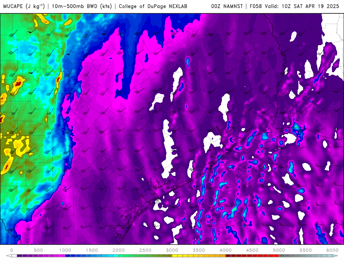Click the 2000 value on the color scale
This screenshot has height=258, width=344.
coord(119,250)
